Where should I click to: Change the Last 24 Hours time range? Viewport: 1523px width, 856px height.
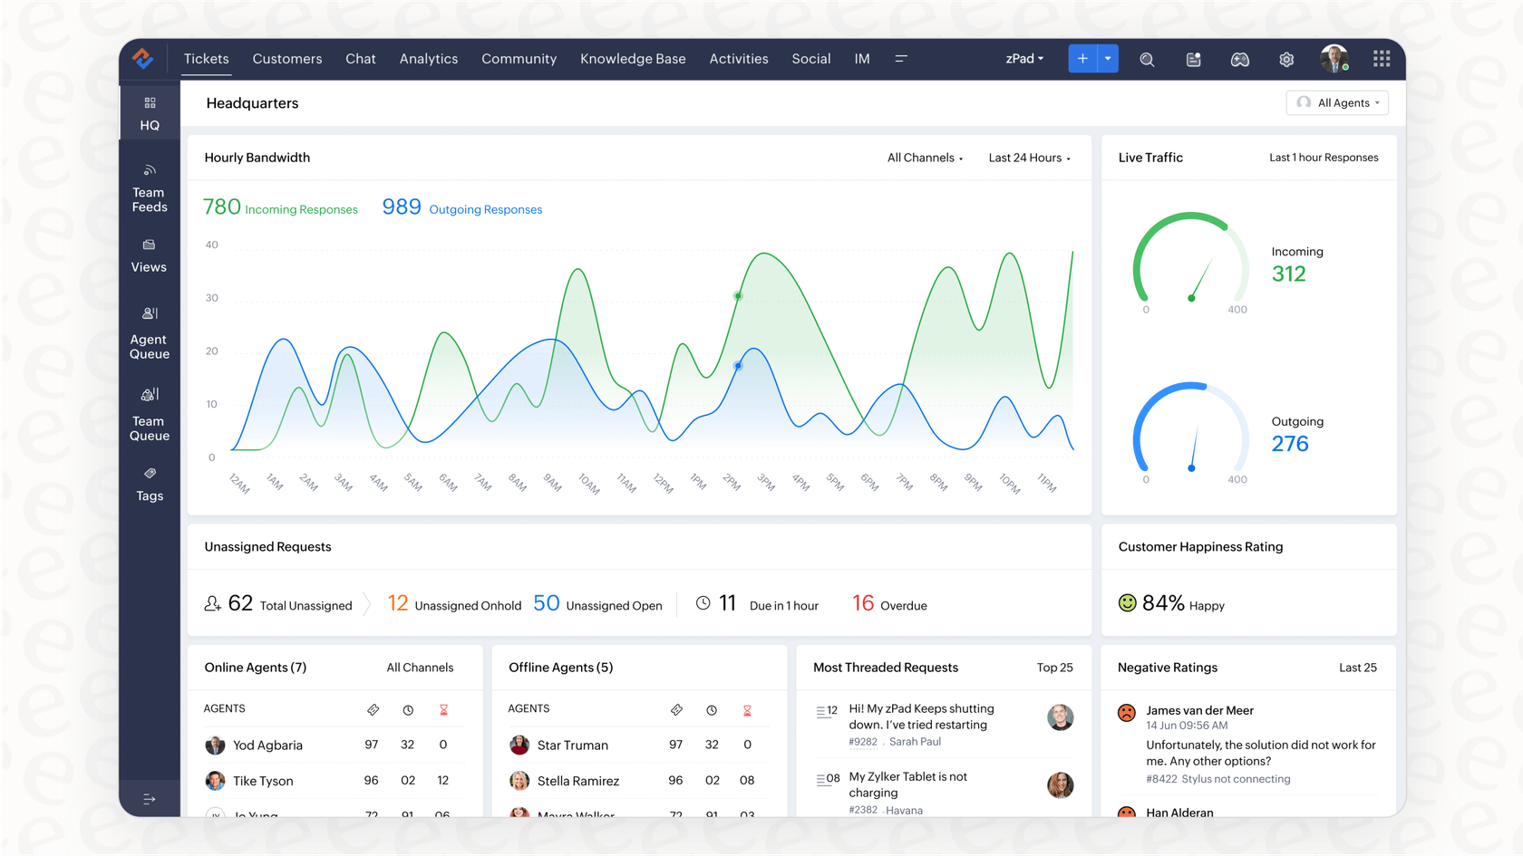click(x=1025, y=158)
